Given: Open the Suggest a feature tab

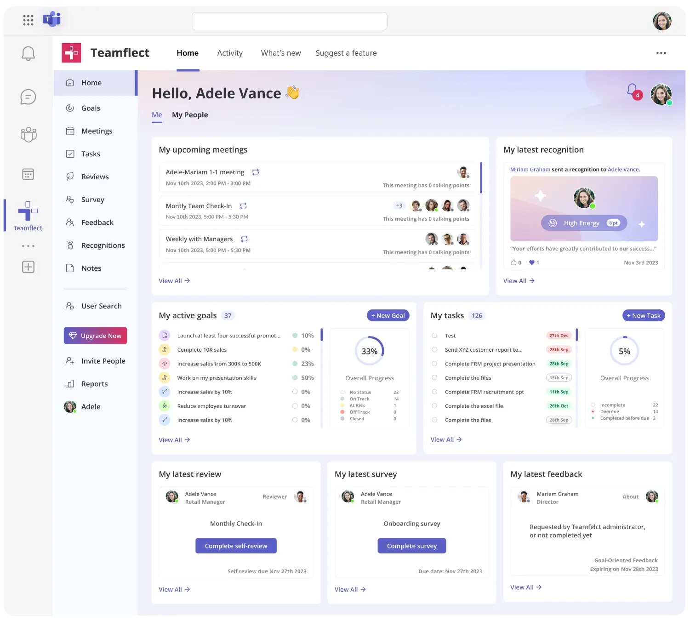Looking at the screenshot, I should [x=346, y=53].
